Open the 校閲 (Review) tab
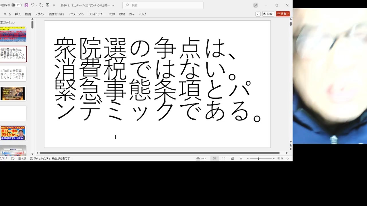The height and width of the screenshot is (206, 367). point(122,14)
